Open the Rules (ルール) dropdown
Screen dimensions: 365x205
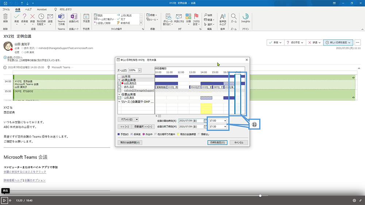[x=152, y=20]
